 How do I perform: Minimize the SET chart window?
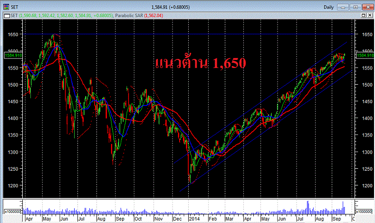343,7
